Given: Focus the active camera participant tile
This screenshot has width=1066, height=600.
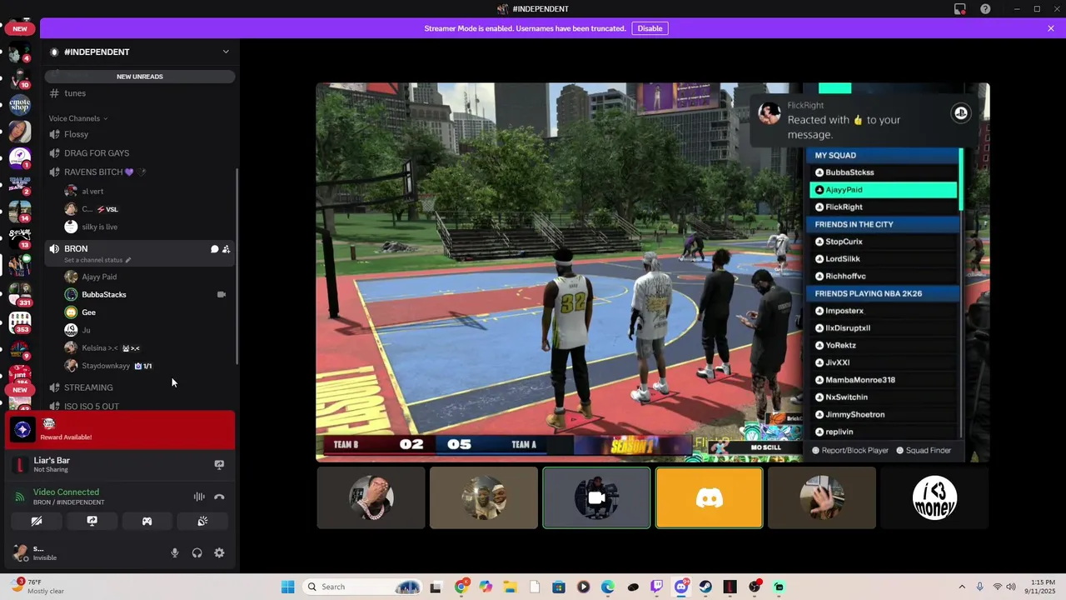Looking at the screenshot, I should 596,497.
